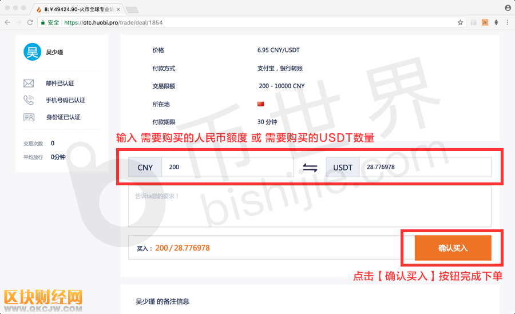
Task: Click the 交易次数 count value
Action: point(53,143)
